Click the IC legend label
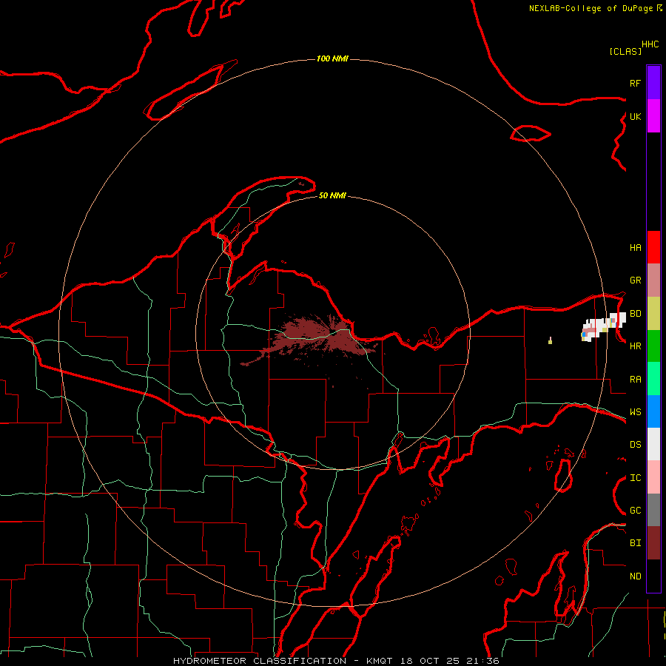Screen dimensions: 666x666 pos(635,478)
